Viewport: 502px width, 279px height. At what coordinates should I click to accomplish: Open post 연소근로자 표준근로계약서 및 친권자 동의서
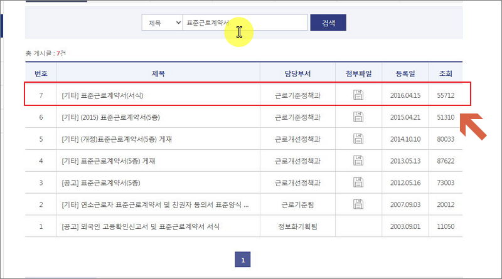point(155,205)
